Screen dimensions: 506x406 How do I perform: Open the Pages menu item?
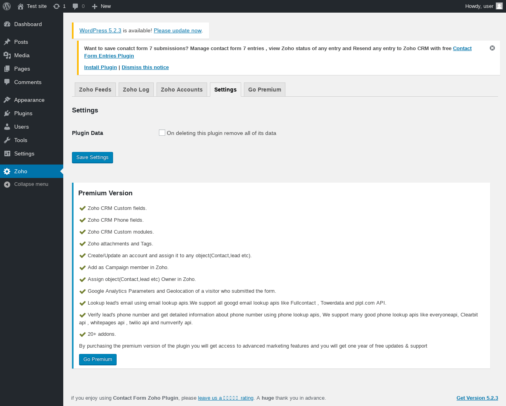click(32, 69)
